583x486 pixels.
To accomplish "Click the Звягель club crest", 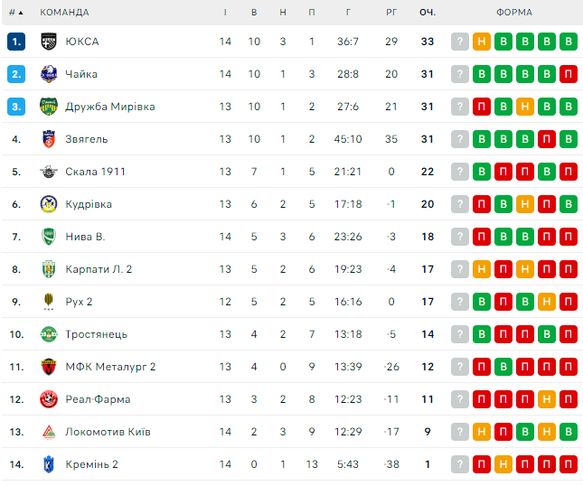I will 49,139.
